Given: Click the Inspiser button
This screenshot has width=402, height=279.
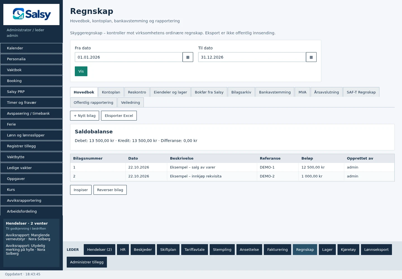Looking at the screenshot, I should click(x=81, y=190).
